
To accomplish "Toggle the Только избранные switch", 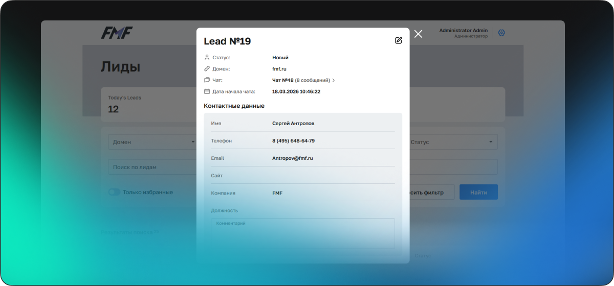I will click(x=114, y=192).
